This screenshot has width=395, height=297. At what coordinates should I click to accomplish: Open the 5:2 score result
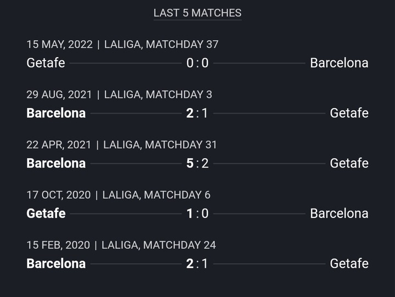click(198, 163)
